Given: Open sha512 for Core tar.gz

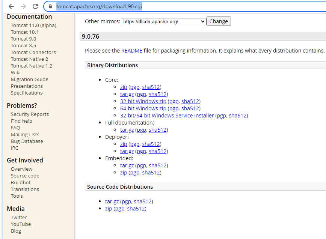Looking at the screenshot, I should [158, 94].
